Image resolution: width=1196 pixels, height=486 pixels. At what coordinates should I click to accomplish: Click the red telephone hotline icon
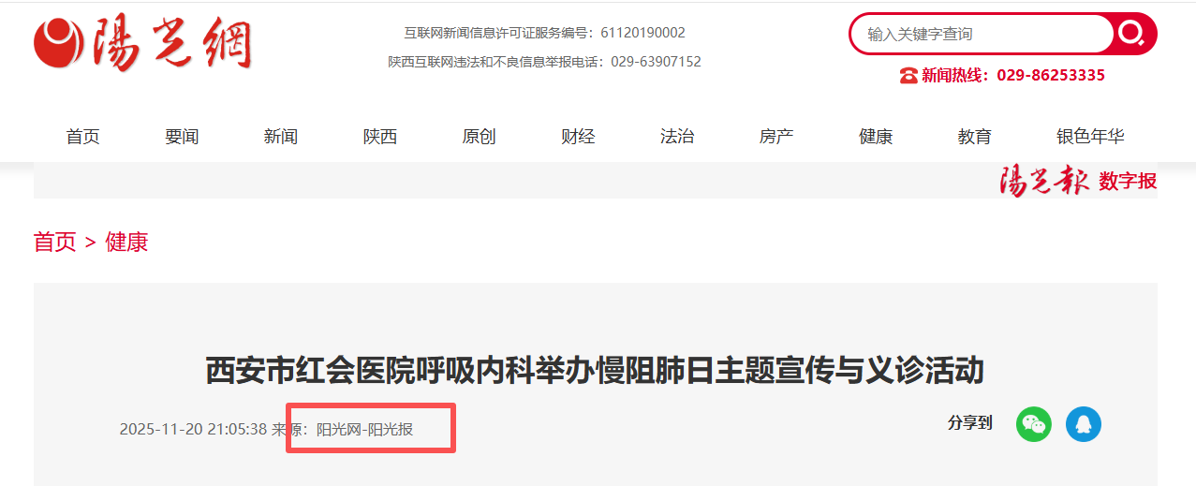point(908,76)
